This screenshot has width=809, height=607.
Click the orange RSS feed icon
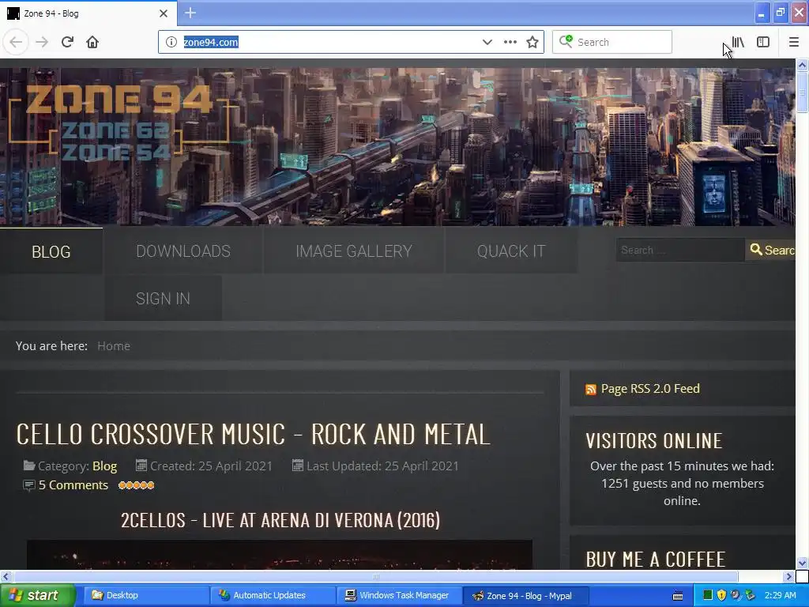pos(591,389)
